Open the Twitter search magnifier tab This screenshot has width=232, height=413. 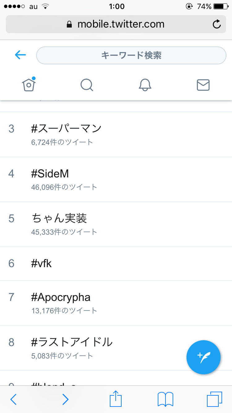(87, 85)
